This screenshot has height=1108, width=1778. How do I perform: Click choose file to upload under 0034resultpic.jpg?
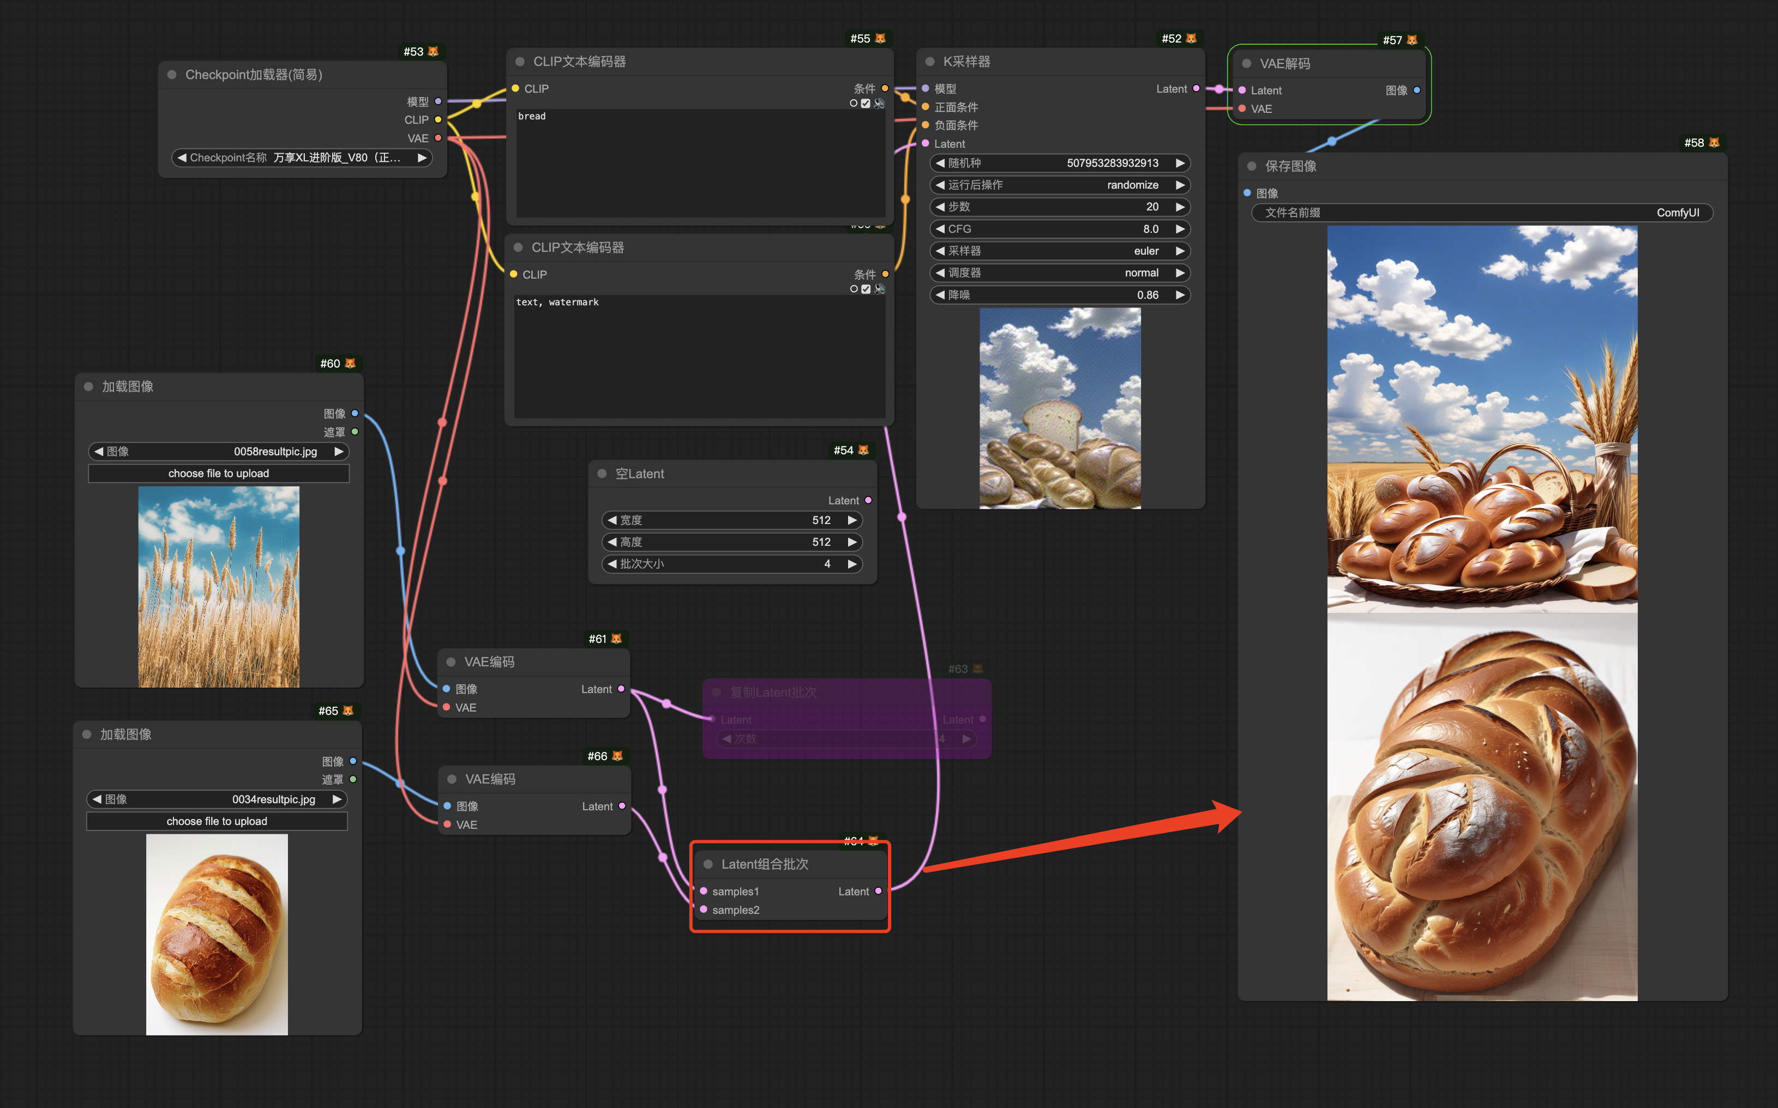[217, 822]
